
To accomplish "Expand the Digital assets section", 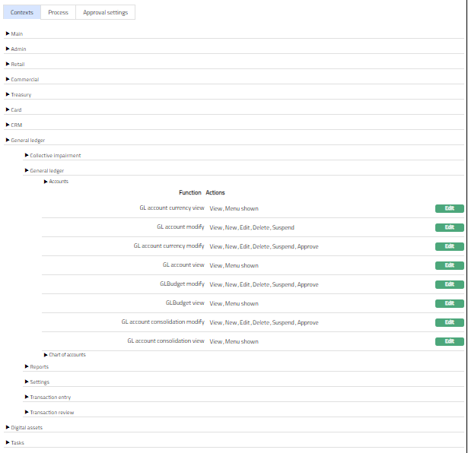I will pyautogui.click(x=27, y=428).
